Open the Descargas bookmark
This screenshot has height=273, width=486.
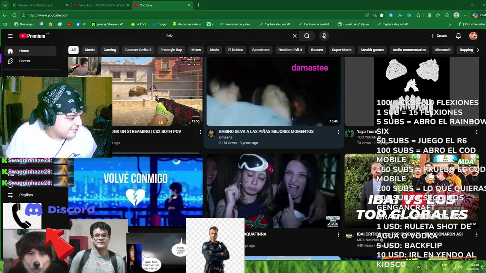[x=24, y=24]
